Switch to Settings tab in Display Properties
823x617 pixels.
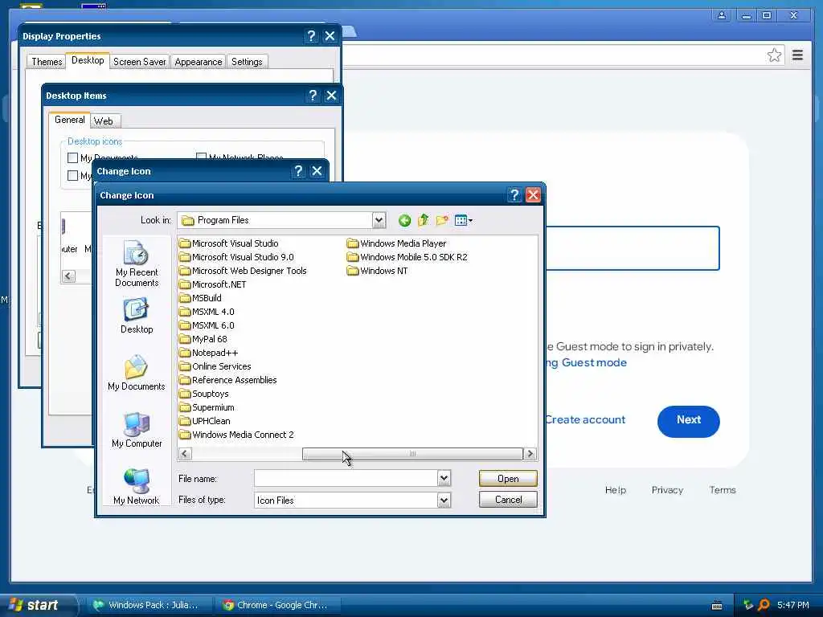click(247, 62)
